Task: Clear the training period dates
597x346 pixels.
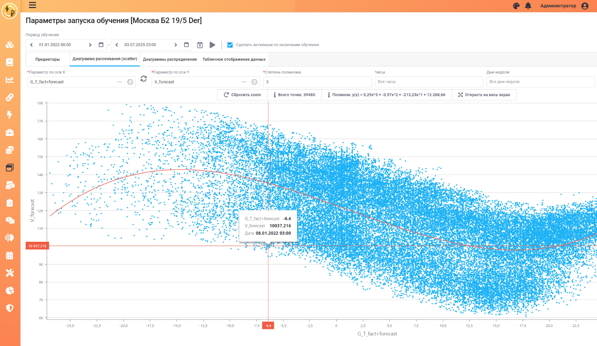Action: [200, 45]
